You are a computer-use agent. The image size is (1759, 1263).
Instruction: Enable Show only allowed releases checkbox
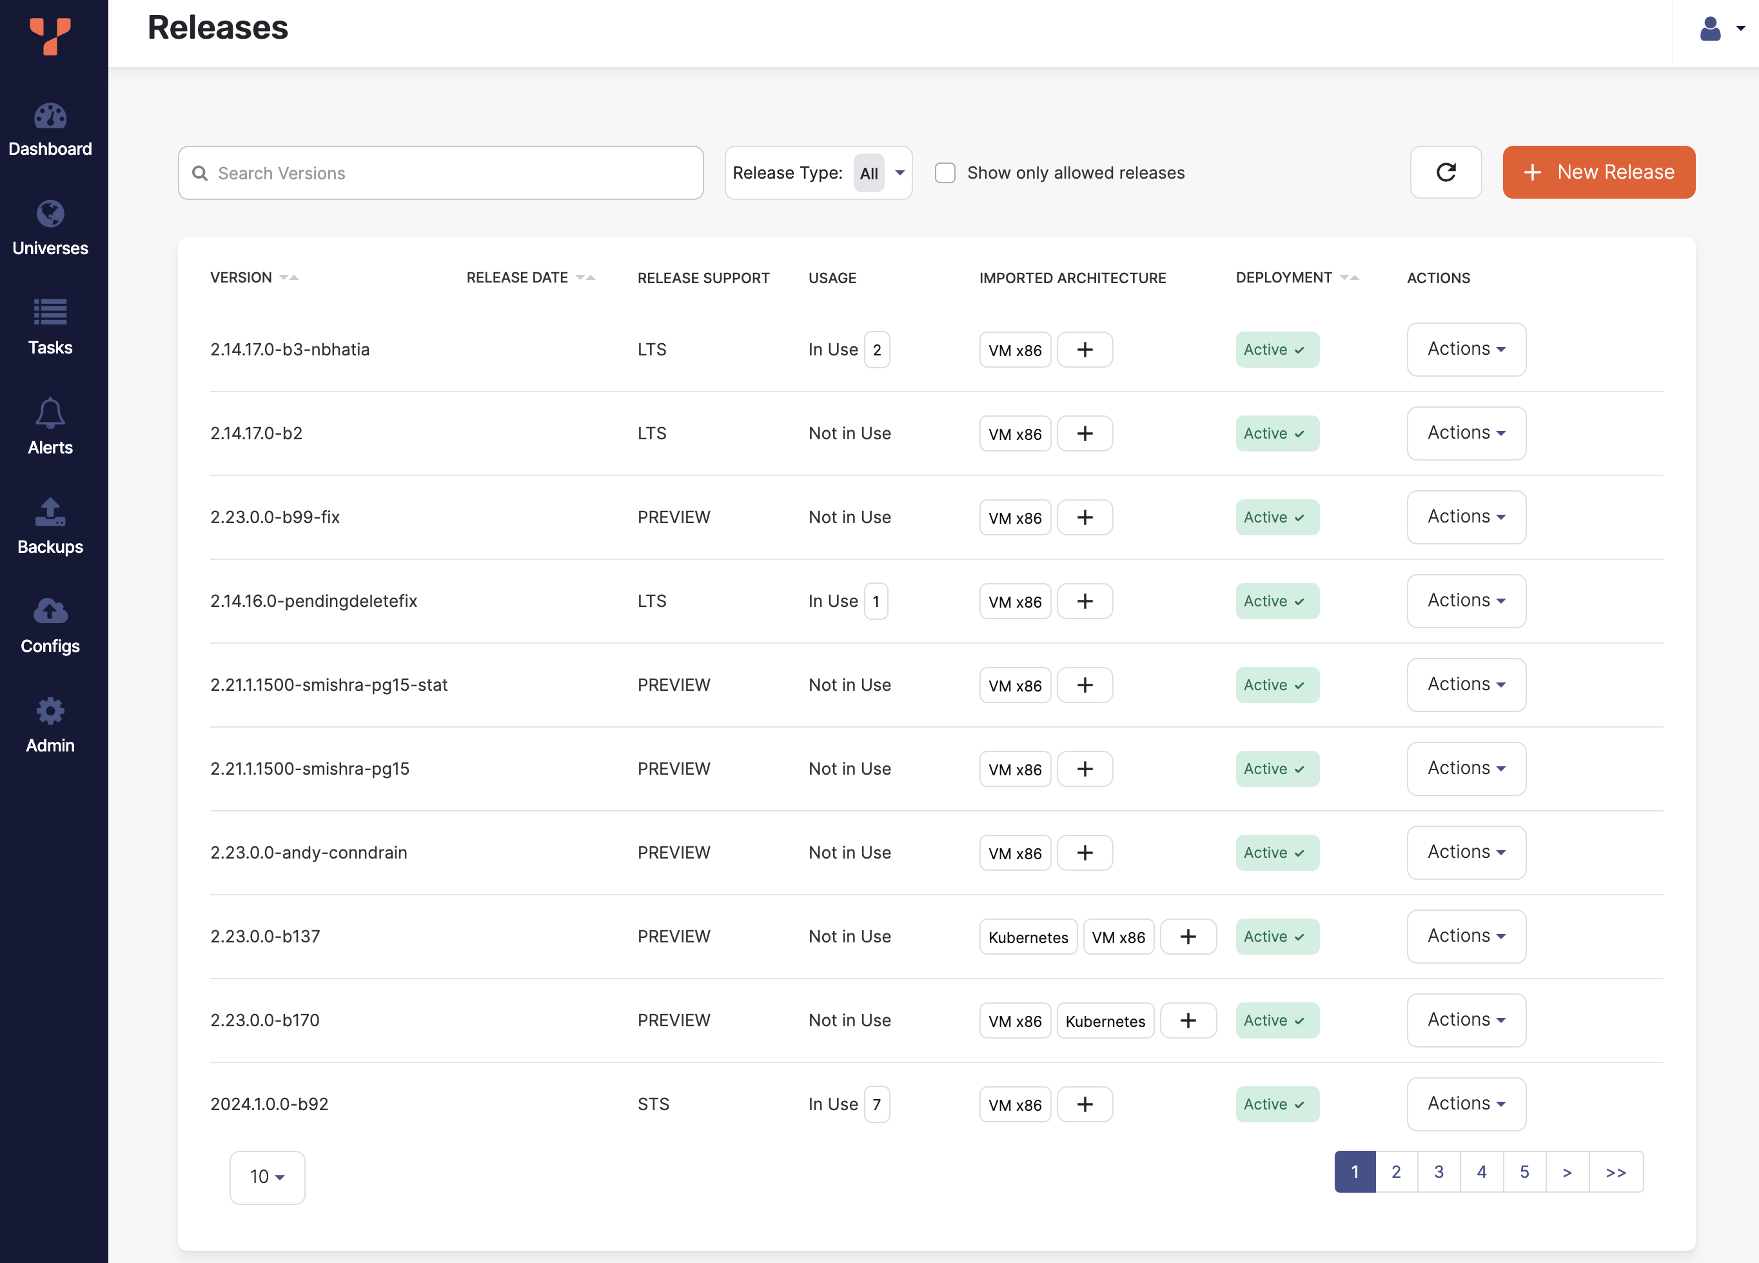pyautogui.click(x=945, y=172)
